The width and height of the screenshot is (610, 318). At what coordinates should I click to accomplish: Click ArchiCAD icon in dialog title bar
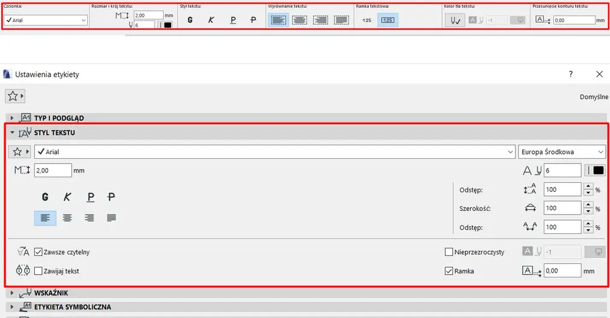click(7, 74)
